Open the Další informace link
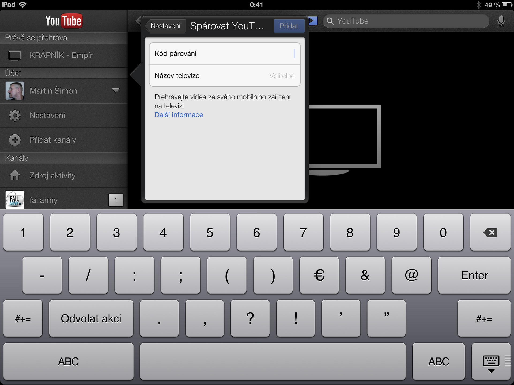This screenshot has height=385, width=514. 179,114
